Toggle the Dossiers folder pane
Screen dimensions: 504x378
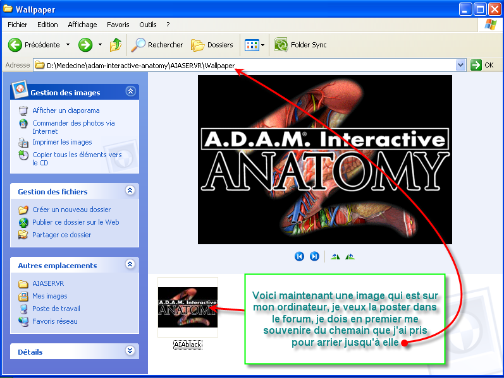[x=212, y=45]
